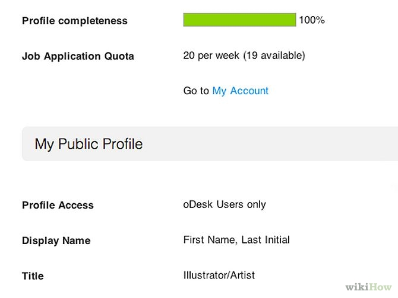Image resolution: width=398 pixels, height=298 pixels.
Task: Select the Title field label
Action: coord(33,276)
